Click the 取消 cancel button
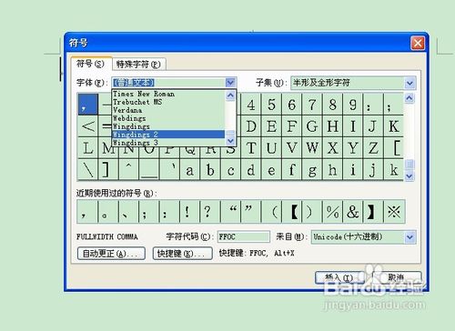 [397, 277]
